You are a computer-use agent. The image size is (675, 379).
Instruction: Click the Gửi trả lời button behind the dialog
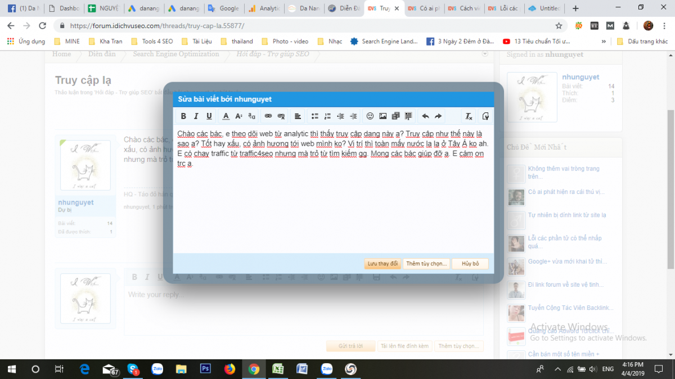pos(350,346)
